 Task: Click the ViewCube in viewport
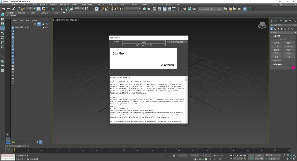click(x=262, y=25)
